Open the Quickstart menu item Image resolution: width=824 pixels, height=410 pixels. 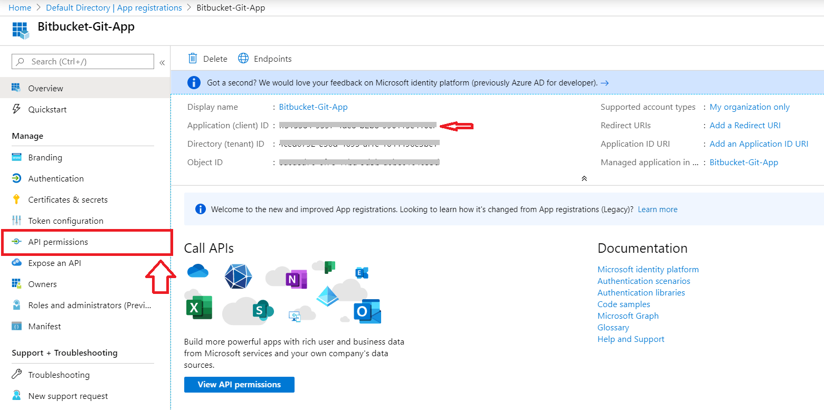[85, 109]
